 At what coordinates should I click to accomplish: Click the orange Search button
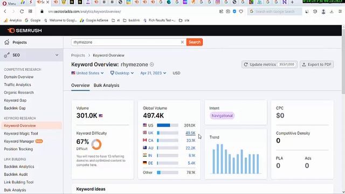click(195, 42)
